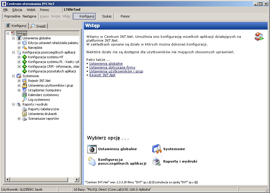Open the Ustawienia użytkowników i grup link
Screen dimensions: 270x193
click(116, 71)
